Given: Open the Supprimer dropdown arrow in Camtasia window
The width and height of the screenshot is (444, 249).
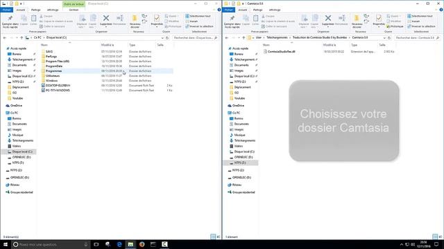Looking at the screenshot, I should click(328, 27).
